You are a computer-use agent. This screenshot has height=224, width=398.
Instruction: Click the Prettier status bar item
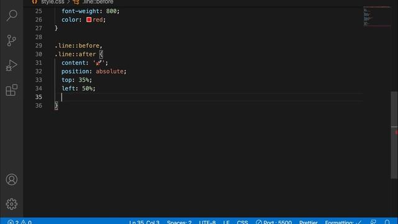click(308, 222)
